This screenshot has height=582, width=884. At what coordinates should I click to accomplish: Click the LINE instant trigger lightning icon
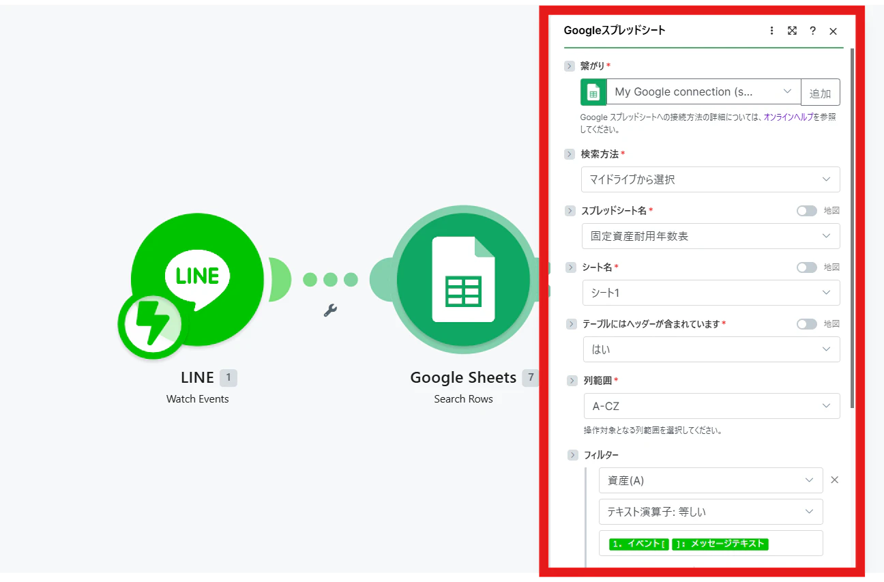click(x=151, y=325)
